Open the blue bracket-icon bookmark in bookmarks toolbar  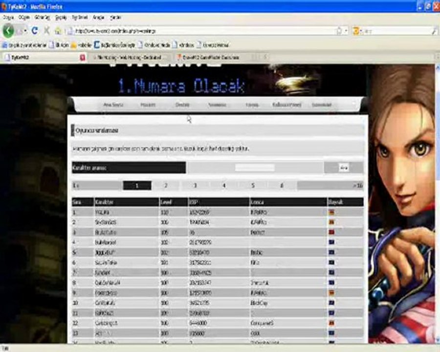pyautogui.click(x=97, y=45)
